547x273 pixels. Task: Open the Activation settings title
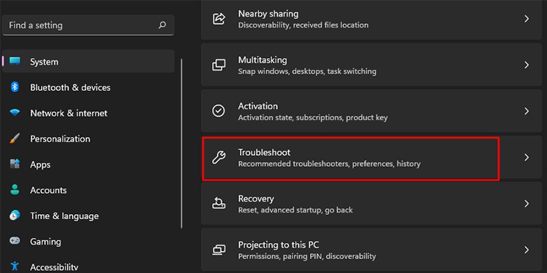(257, 106)
